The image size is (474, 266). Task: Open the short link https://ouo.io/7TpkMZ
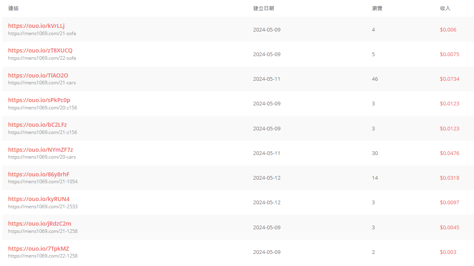39,249
